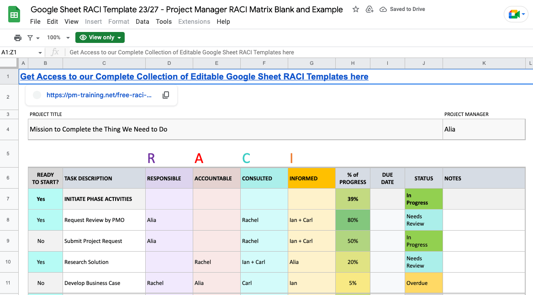Open the print dialog
Viewport: 533px width, 295px height.
point(18,37)
